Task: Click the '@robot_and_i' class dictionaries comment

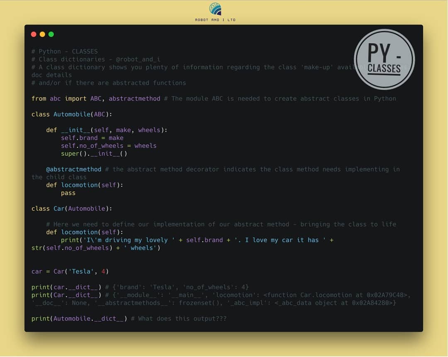Action: pos(96,59)
